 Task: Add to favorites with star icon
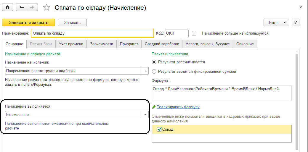(47, 8)
